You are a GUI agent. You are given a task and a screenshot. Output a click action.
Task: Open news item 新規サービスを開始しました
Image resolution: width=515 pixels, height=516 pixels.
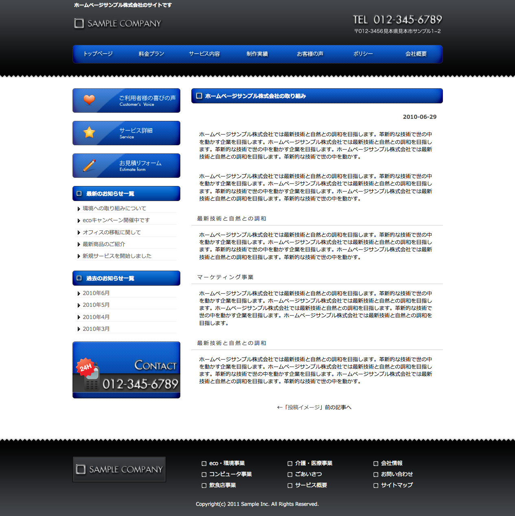pyautogui.click(x=117, y=256)
